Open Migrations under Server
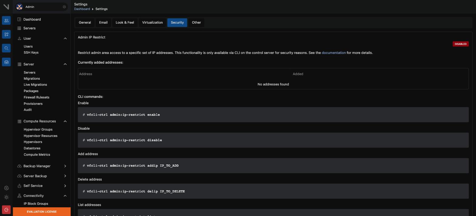This screenshot has width=476, height=216. tap(32, 78)
